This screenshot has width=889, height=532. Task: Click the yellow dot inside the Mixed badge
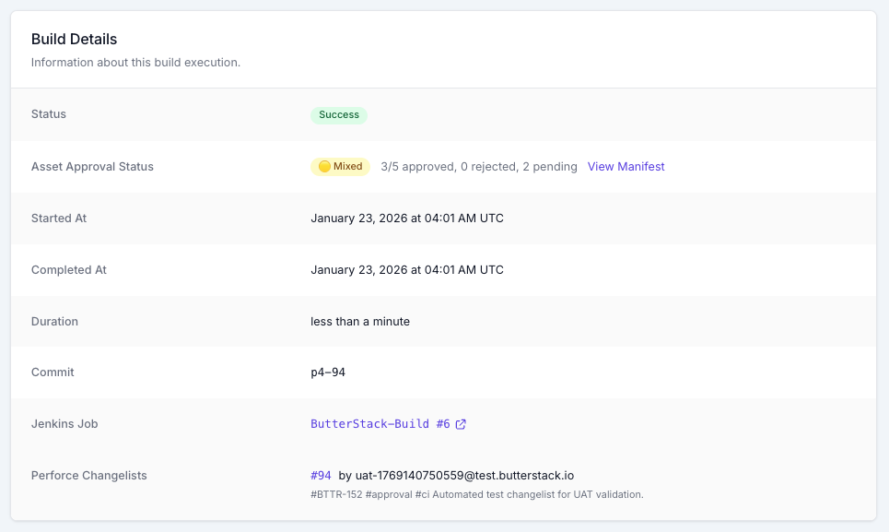tap(324, 167)
